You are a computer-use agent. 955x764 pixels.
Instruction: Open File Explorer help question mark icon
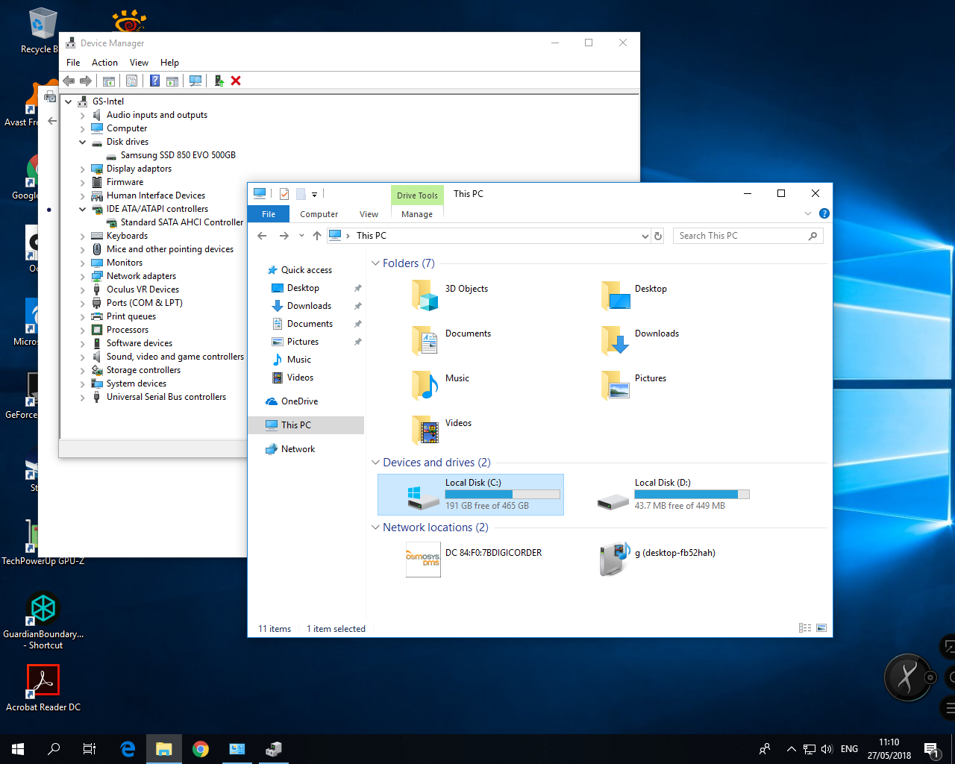(x=824, y=213)
